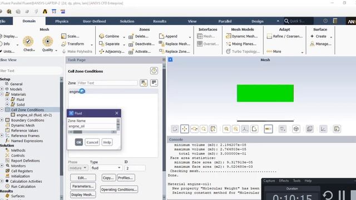Expand the Monitors tree node
The width and height of the screenshot is (356, 200).
click(2, 166)
